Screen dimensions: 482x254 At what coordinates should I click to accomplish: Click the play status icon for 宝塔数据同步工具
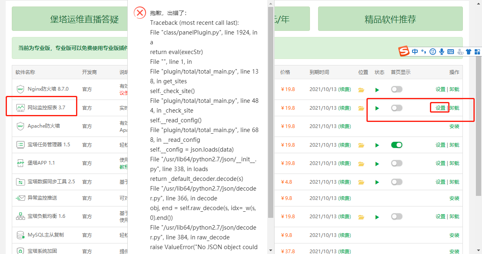point(377,182)
